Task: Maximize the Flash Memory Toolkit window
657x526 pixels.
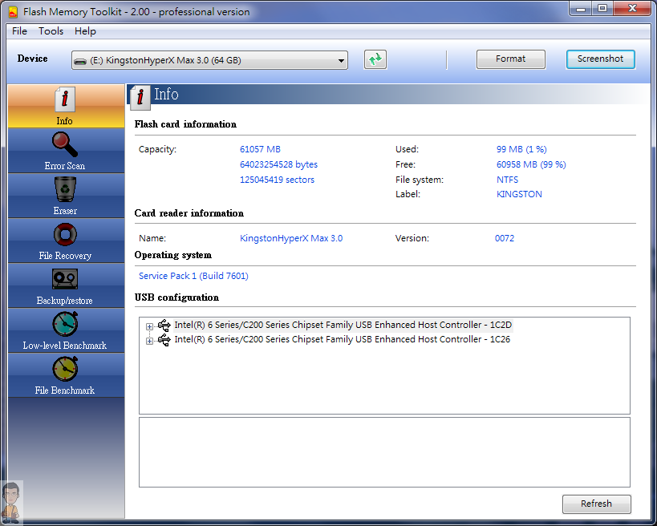Action: (x=602, y=8)
